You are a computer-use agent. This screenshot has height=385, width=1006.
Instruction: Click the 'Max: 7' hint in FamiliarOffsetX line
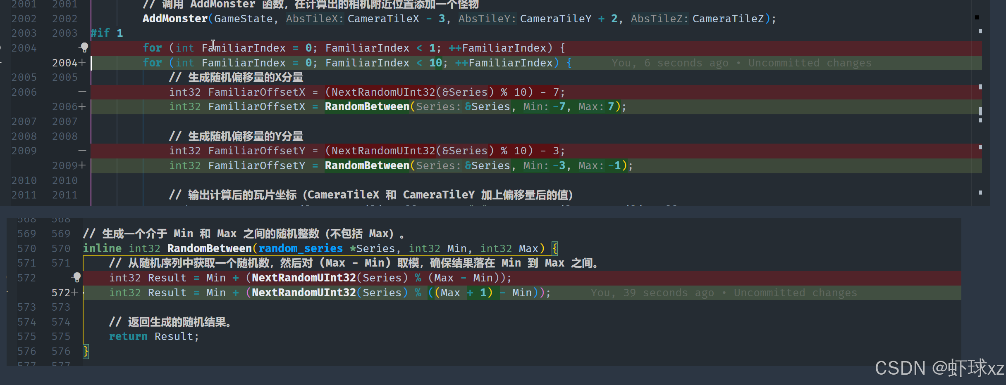[x=596, y=106]
